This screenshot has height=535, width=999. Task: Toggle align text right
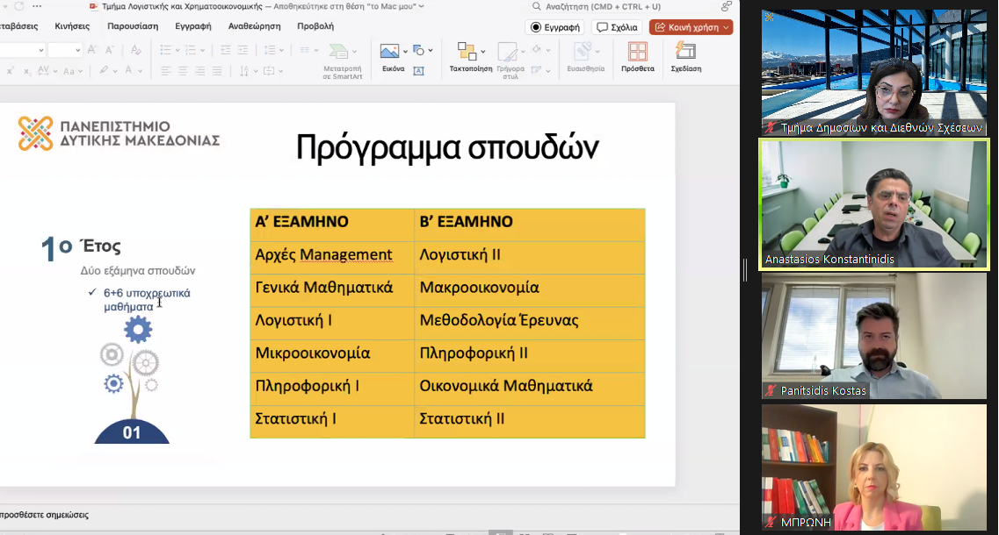(200, 71)
